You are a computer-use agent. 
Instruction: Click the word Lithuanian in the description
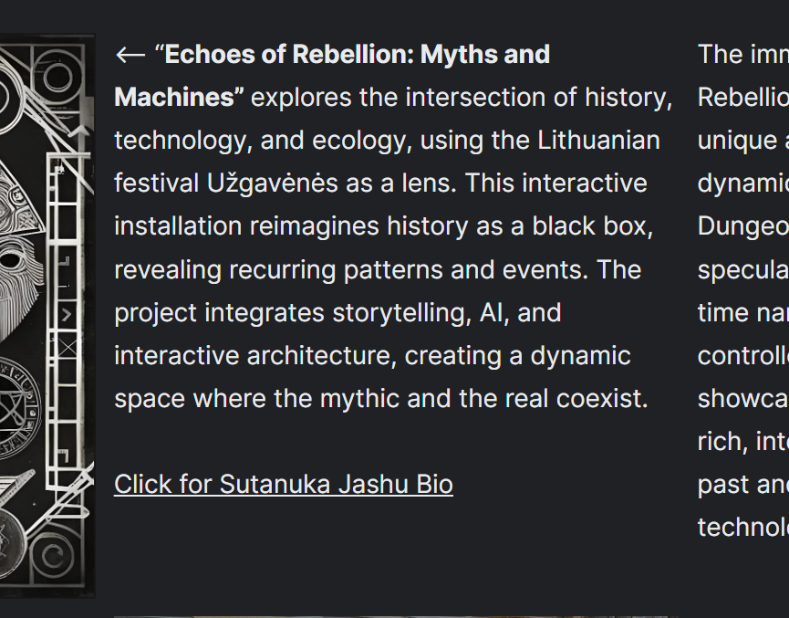point(598,140)
